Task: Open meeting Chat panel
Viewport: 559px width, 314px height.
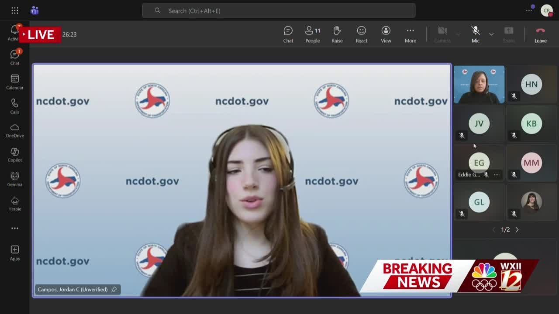Action: click(x=288, y=34)
